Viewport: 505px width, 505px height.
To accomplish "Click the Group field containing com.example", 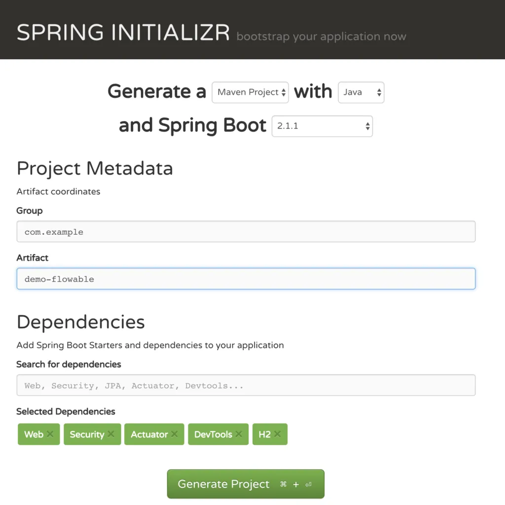I will pyautogui.click(x=246, y=232).
